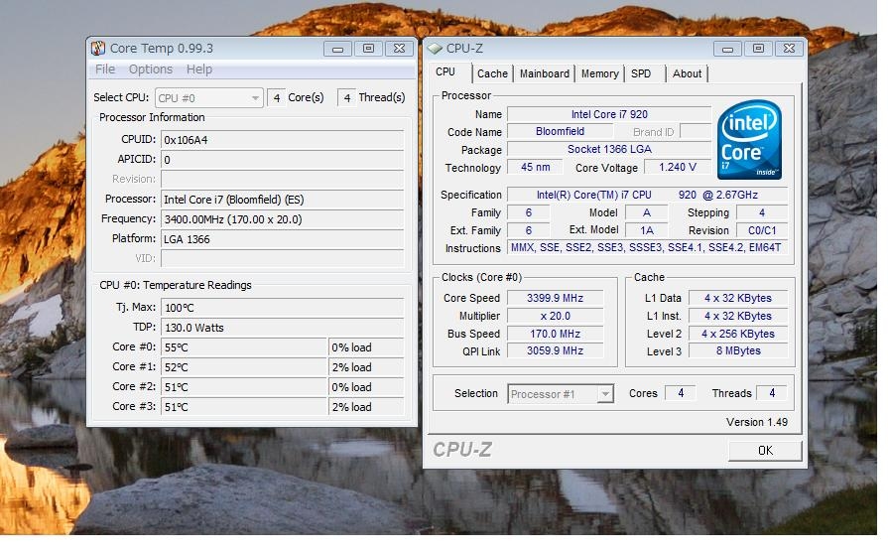Switch to the Cache tab
This screenshot has width=888, height=553.
492,73
